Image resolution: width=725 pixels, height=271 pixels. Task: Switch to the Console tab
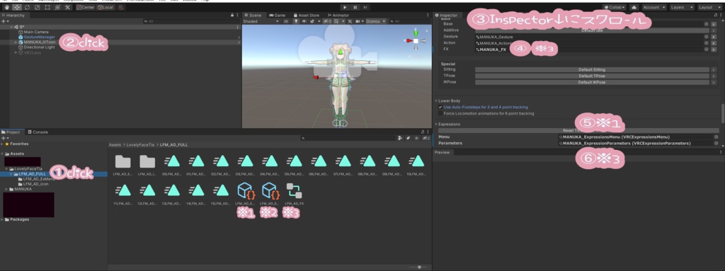pyautogui.click(x=38, y=132)
